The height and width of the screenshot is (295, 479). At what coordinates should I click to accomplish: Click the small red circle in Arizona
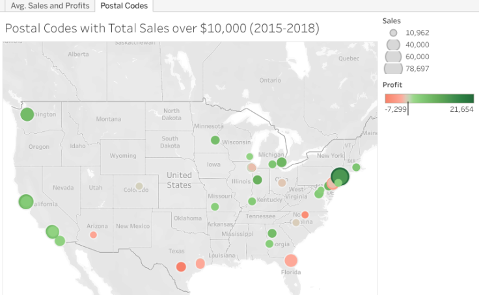(93, 235)
